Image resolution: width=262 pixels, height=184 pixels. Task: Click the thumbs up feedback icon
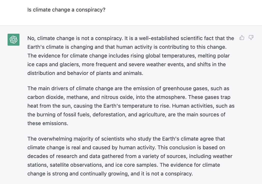tap(242, 38)
